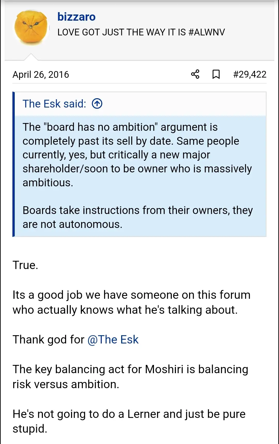The image size is (279, 444).
Task: Click the word "ambitious." in the quote
Action: tap(48, 183)
